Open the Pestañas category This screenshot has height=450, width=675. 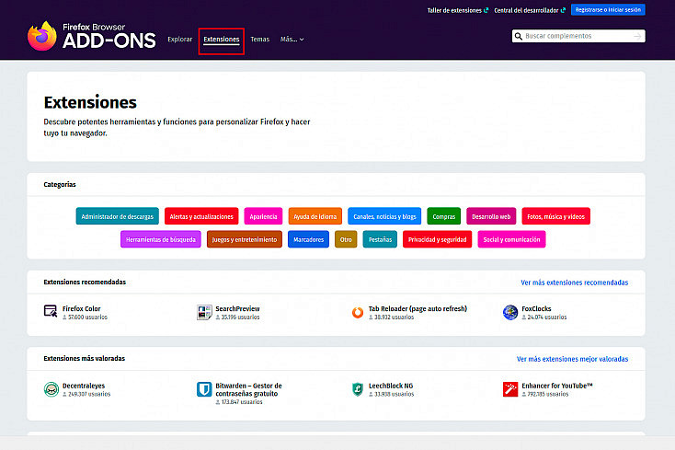(380, 239)
